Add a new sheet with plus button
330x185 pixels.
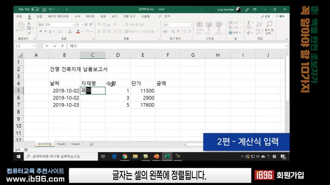point(91,144)
